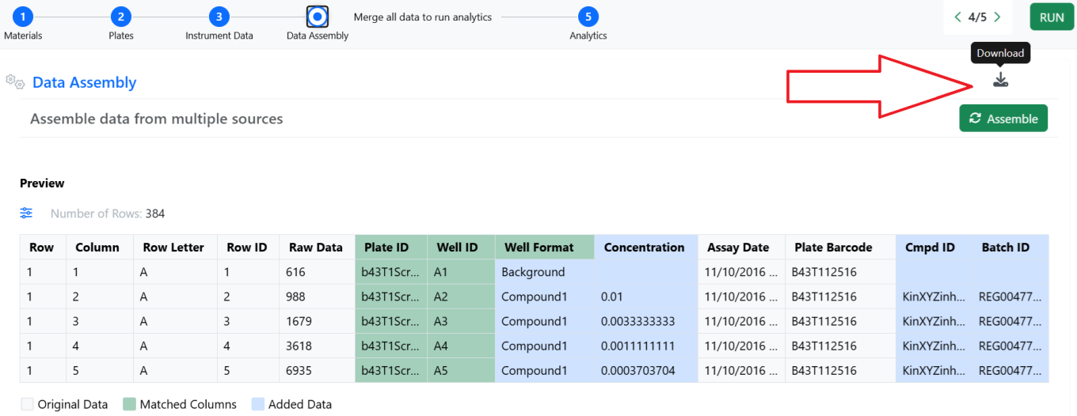Go to step 1 Materials
Screen dimensions: 1077x416
(23, 17)
